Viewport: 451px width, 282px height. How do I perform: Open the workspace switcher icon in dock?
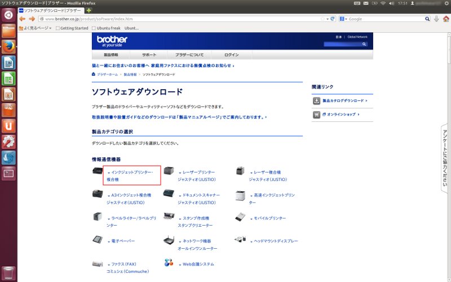[8, 174]
